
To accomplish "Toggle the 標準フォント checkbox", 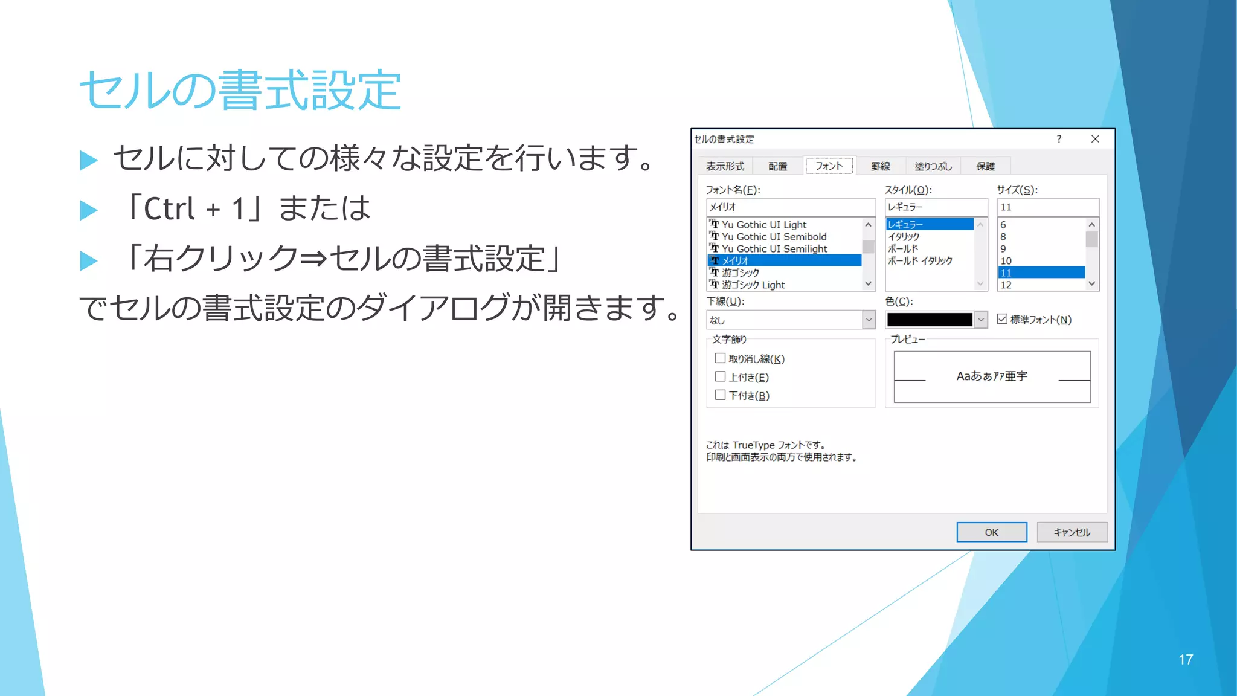I will (1002, 319).
